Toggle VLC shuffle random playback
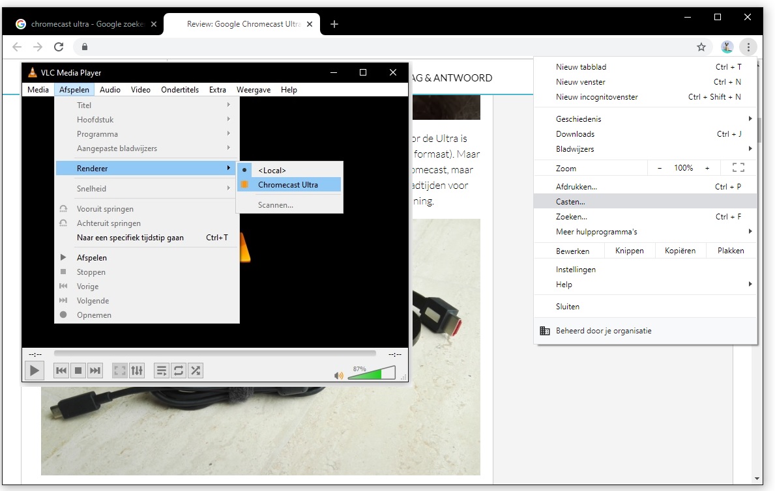 [x=195, y=371]
